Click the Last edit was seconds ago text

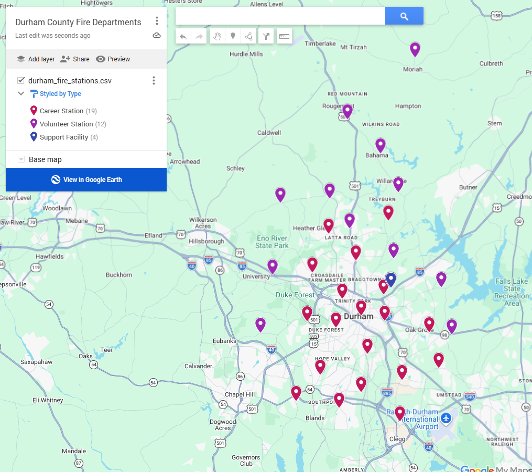pos(52,36)
